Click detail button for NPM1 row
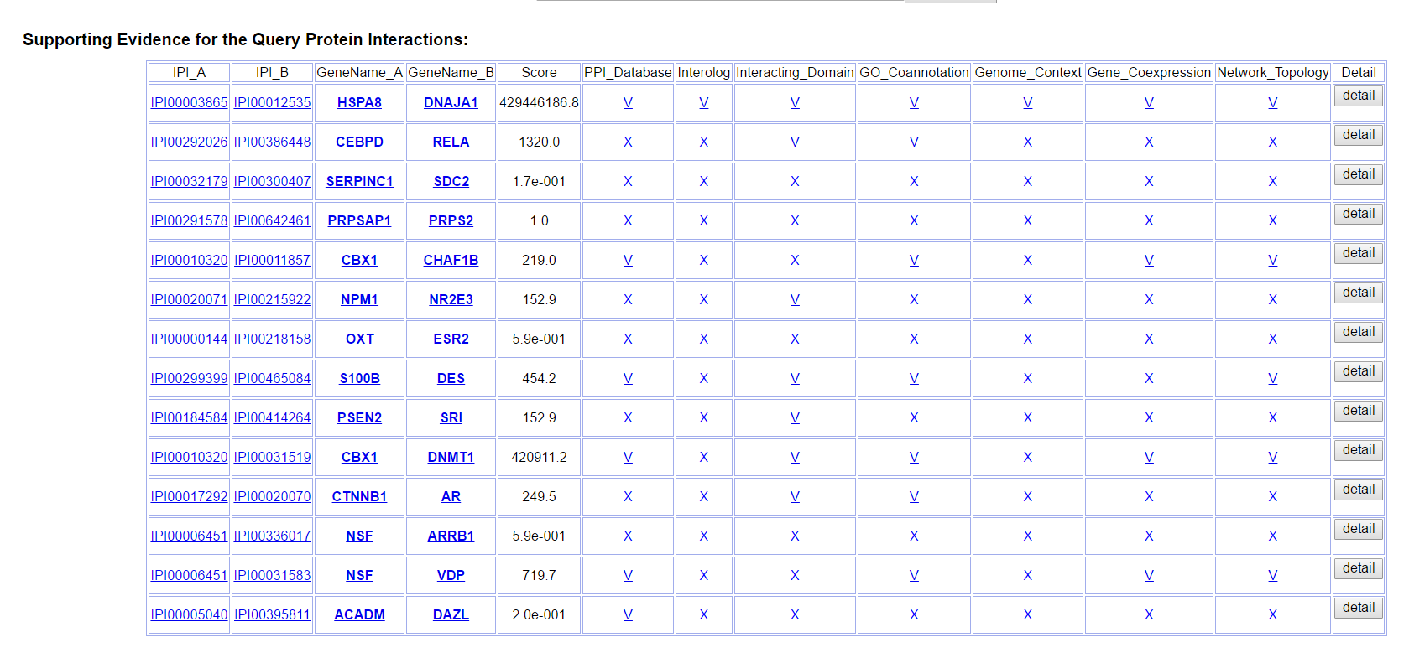This screenshot has height=658, width=1409. tap(1358, 293)
